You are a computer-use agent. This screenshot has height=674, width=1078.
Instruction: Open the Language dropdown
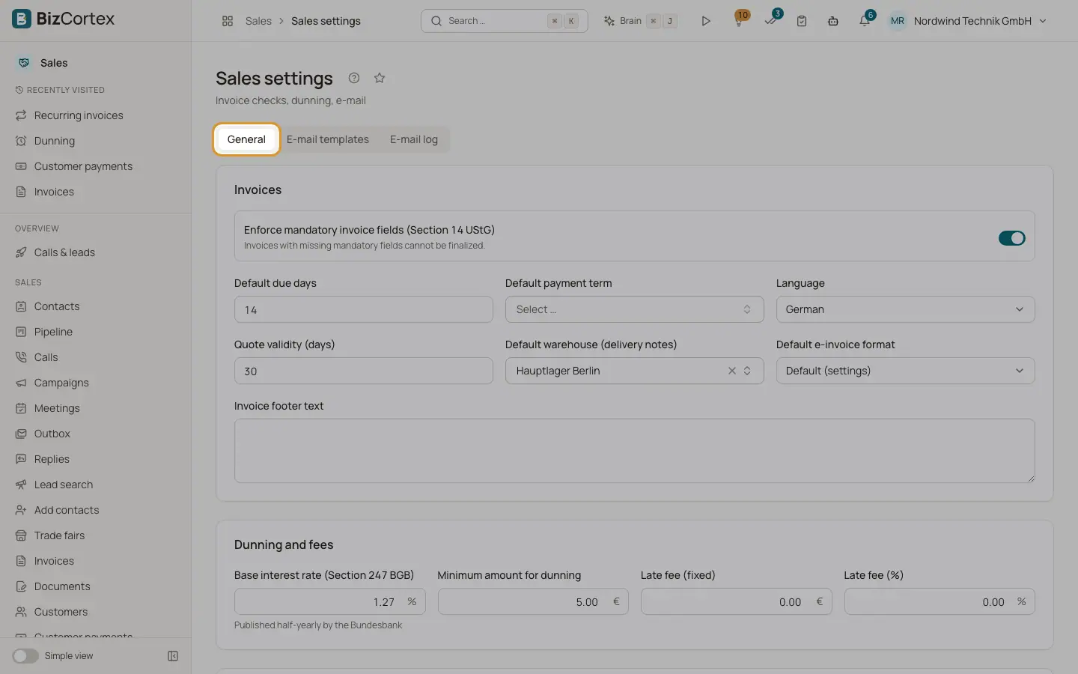[905, 309]
